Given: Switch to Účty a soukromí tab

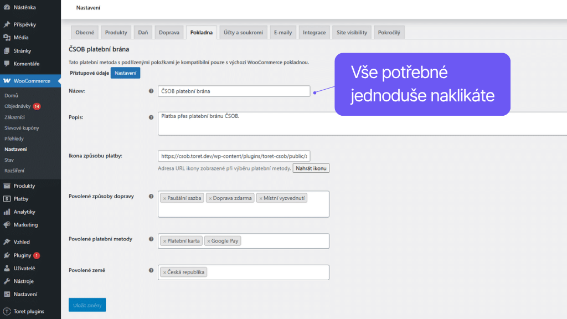Looking at the screenshot, I should tap(244, 32).
